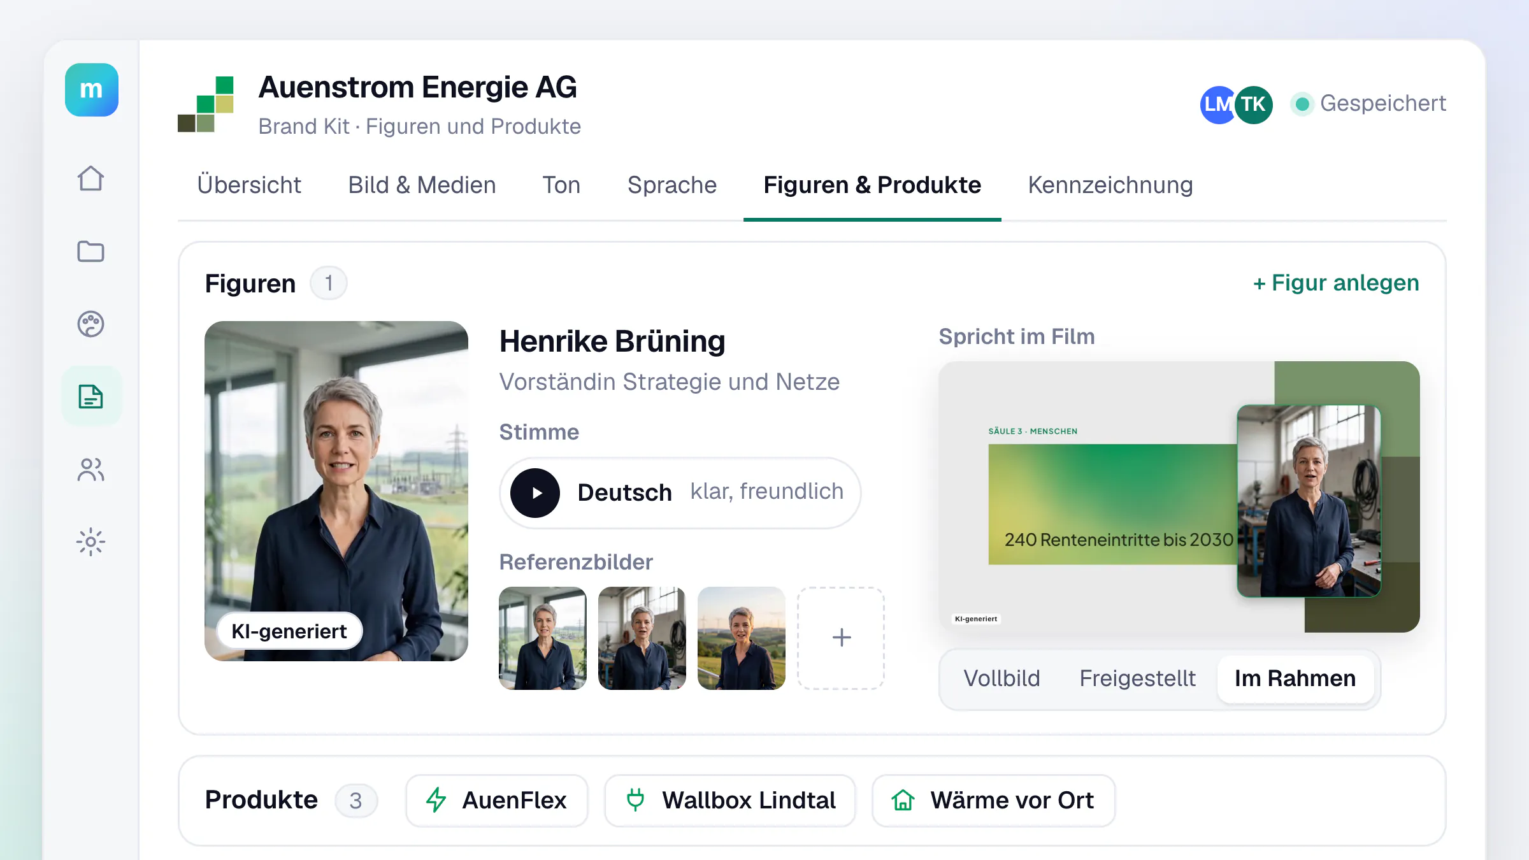Open the second reference image in workshop
This screenshot has width=1529, height=860.
642,638
